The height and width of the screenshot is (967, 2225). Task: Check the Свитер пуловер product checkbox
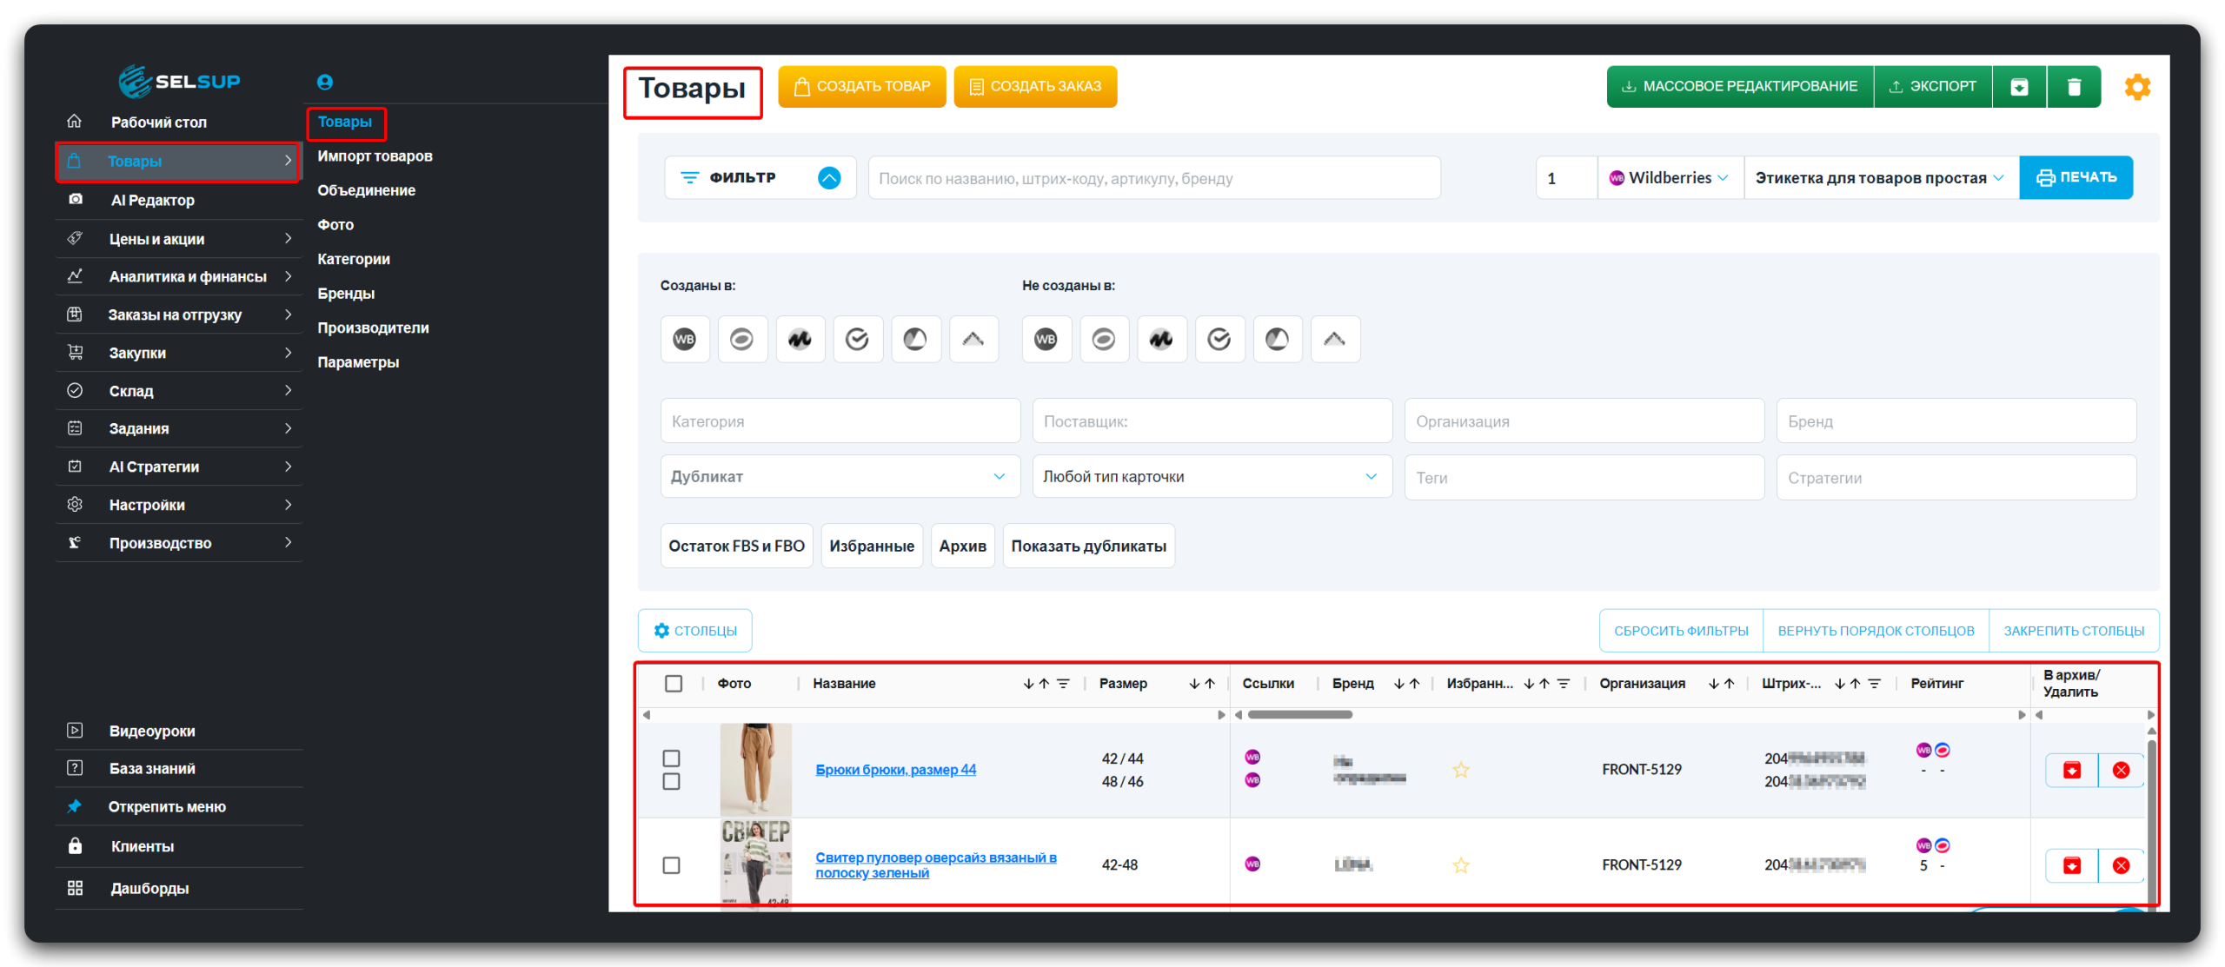(671, 865)
